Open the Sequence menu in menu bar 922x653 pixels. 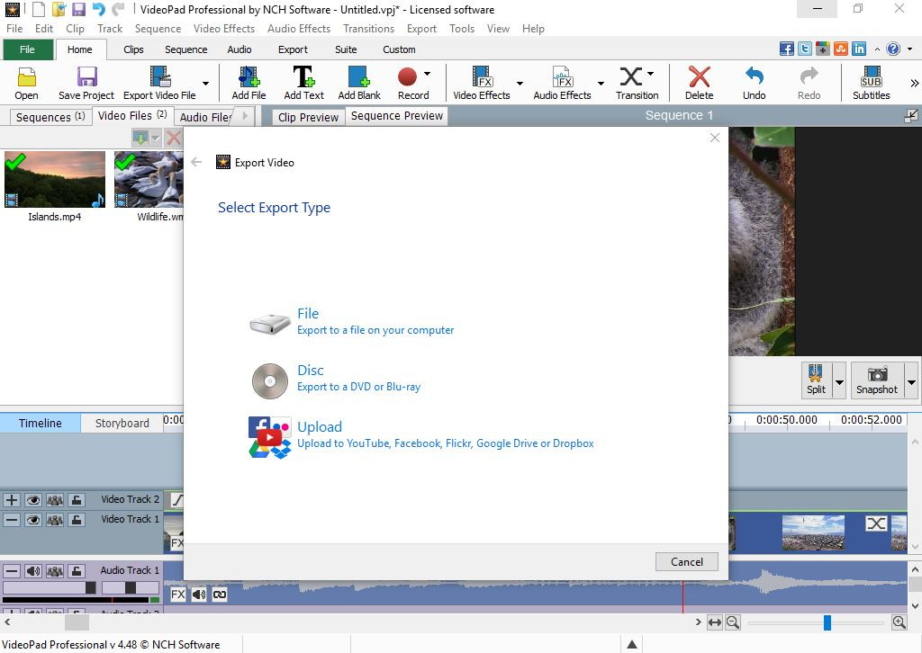click(x=158, y=28)
